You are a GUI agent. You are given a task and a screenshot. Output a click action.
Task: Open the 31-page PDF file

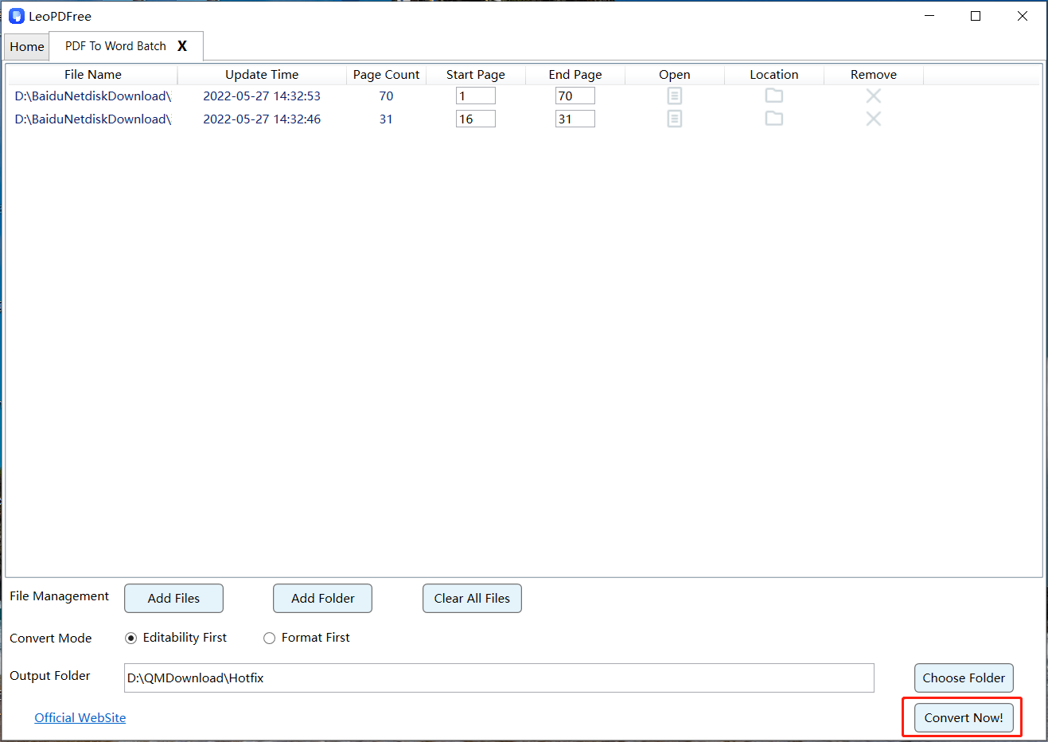[674, 119]
